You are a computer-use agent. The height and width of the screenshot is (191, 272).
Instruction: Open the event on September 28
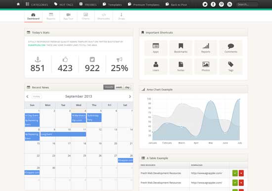click(x=126, y=160)
